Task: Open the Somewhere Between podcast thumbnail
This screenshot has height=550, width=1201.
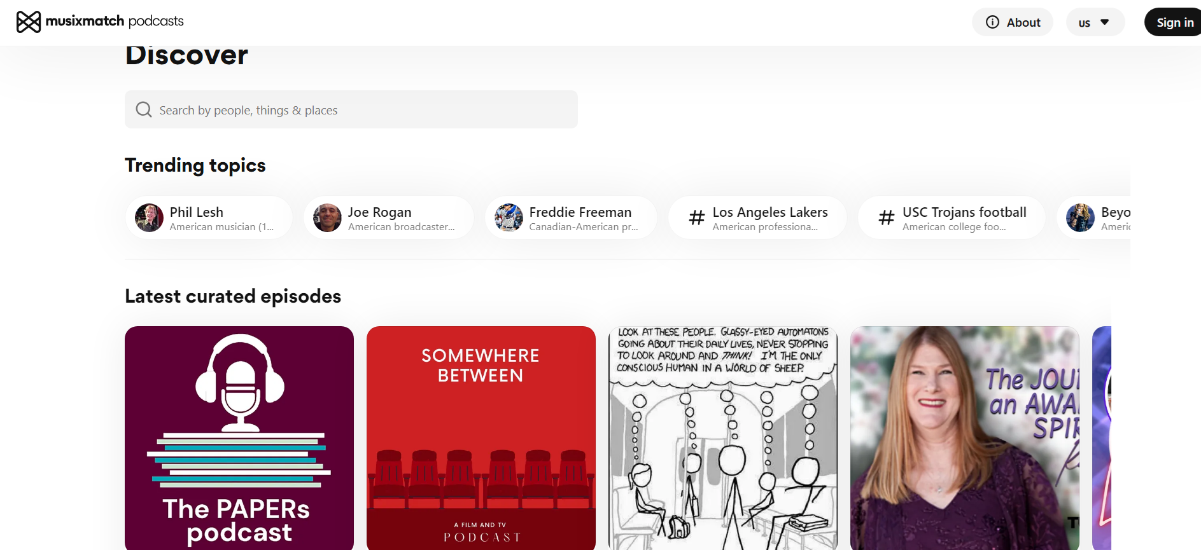Action: (x=481, y=437)
